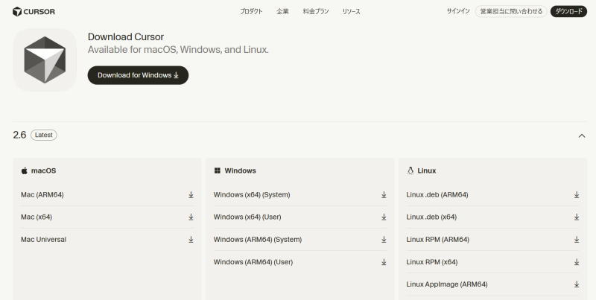This screenshot has height=300, width=596.
Task: Click the ダウンロード button in header
Action: pos(568,11)
